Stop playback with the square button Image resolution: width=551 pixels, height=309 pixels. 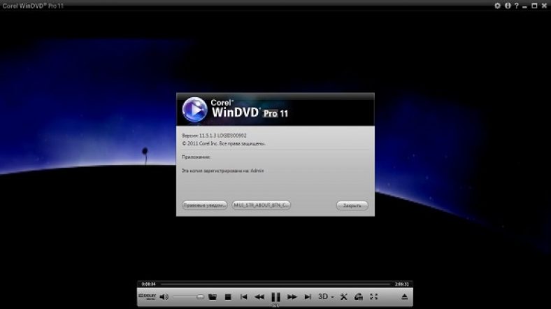pyautogui.click(x=228, y=296)
